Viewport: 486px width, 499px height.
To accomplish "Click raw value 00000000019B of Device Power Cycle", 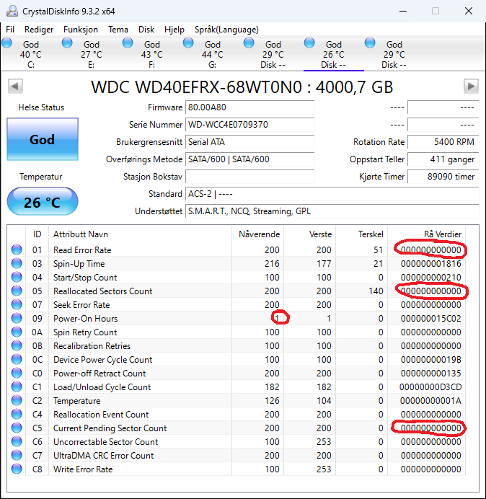I will tap(430, 359).
